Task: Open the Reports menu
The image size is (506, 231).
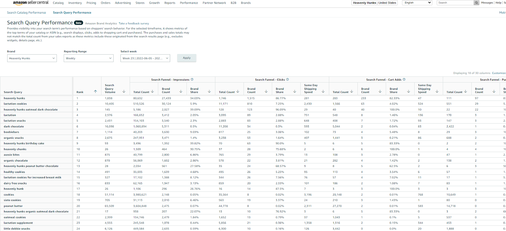Action: coord(170,3)
